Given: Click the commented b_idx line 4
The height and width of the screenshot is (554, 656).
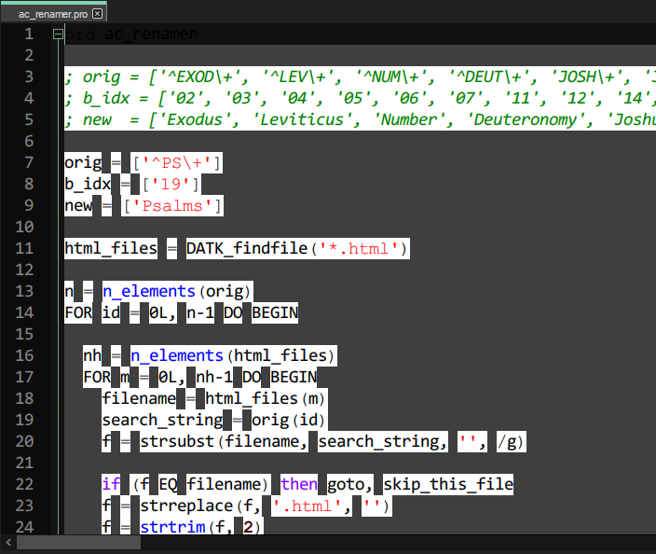Looking at the screenshot, I should 360,99.
